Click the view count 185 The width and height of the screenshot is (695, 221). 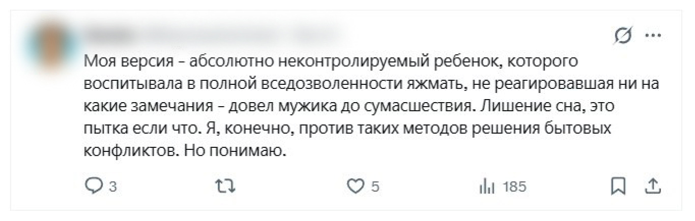(x=514, y=187)
